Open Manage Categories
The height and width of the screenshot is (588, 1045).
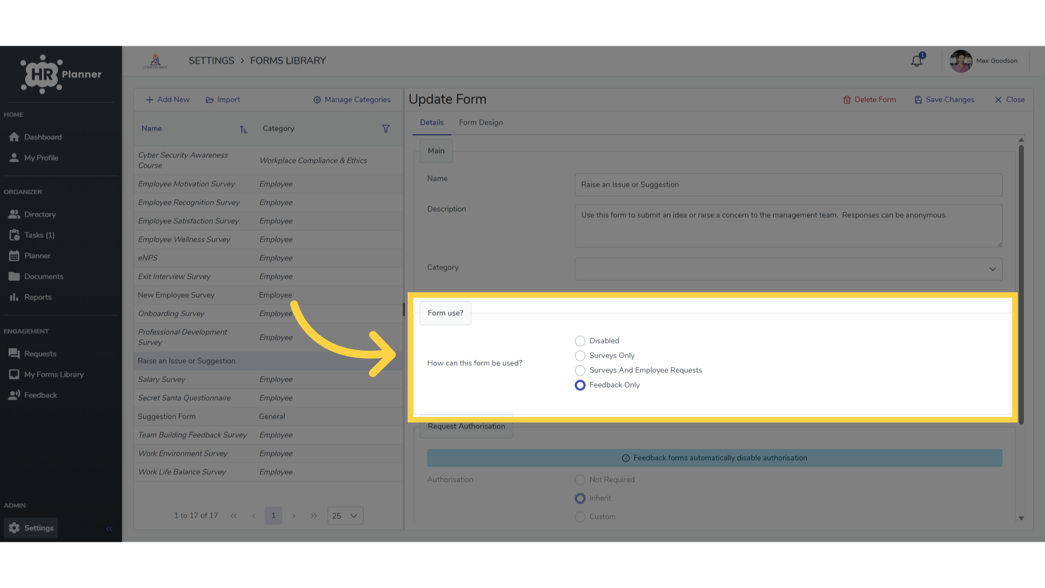pos(352,100)
